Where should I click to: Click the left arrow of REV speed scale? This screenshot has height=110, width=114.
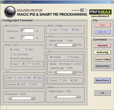56,72
